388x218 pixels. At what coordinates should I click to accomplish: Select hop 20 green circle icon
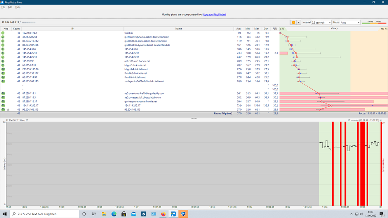point(3,109)
